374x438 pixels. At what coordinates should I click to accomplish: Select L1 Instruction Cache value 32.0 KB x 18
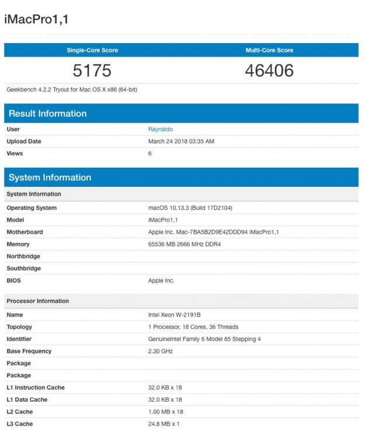pos(165,387)
